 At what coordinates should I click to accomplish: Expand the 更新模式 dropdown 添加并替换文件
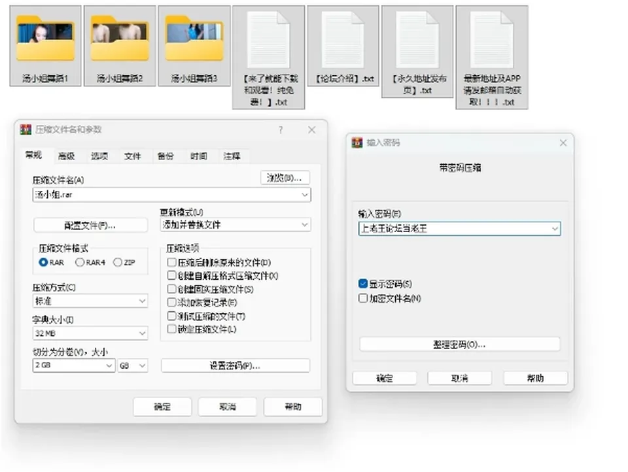click(x=235, y=225)
